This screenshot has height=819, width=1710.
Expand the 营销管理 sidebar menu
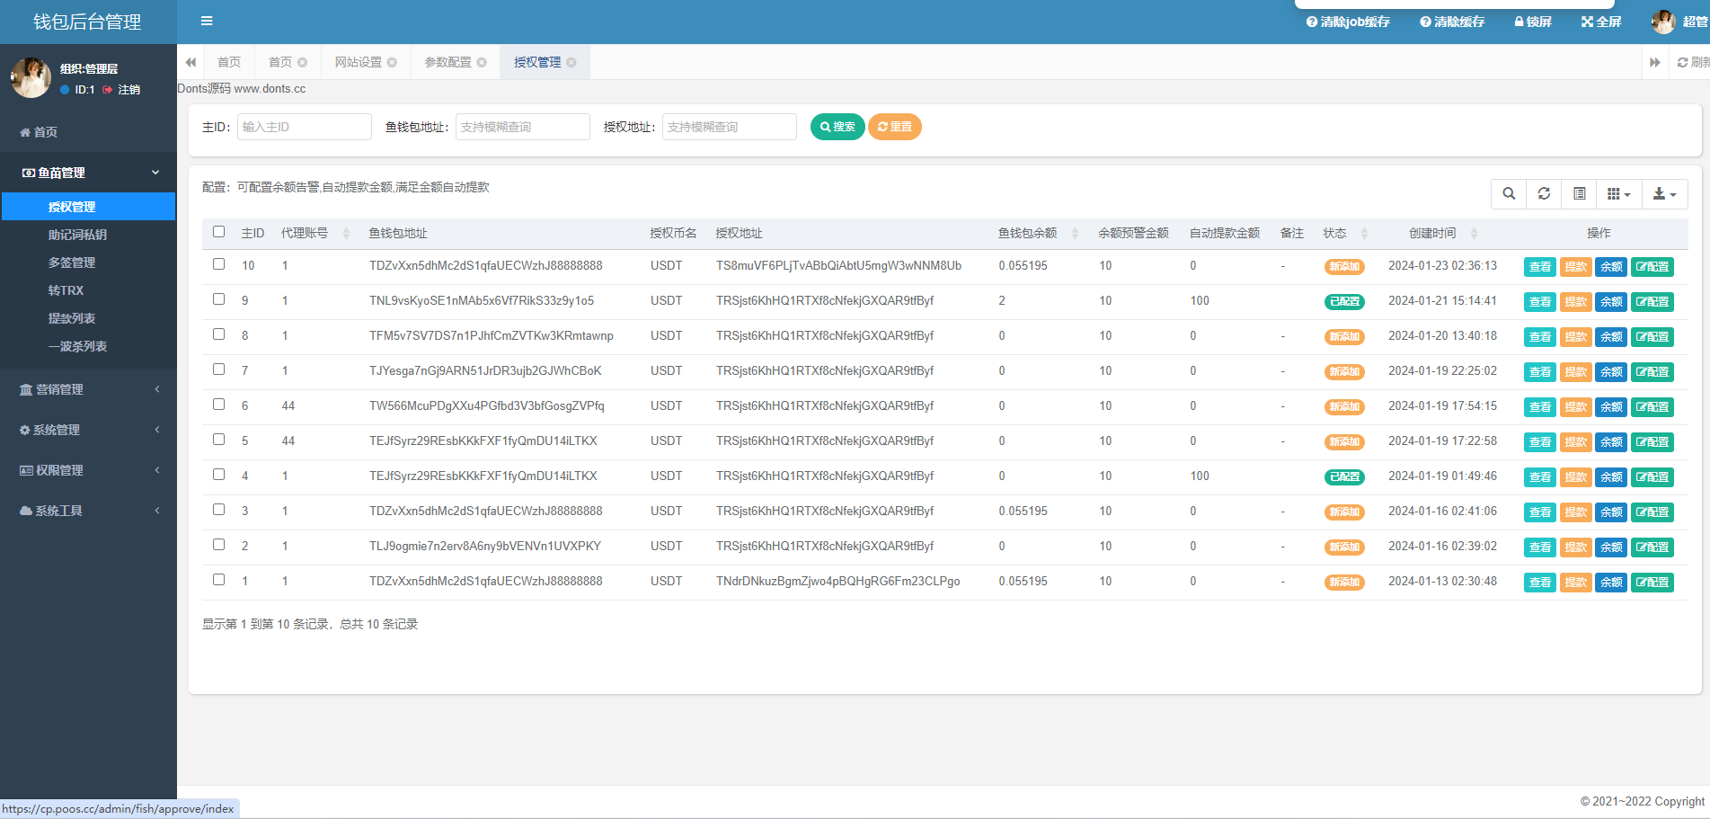coord(88,389)
